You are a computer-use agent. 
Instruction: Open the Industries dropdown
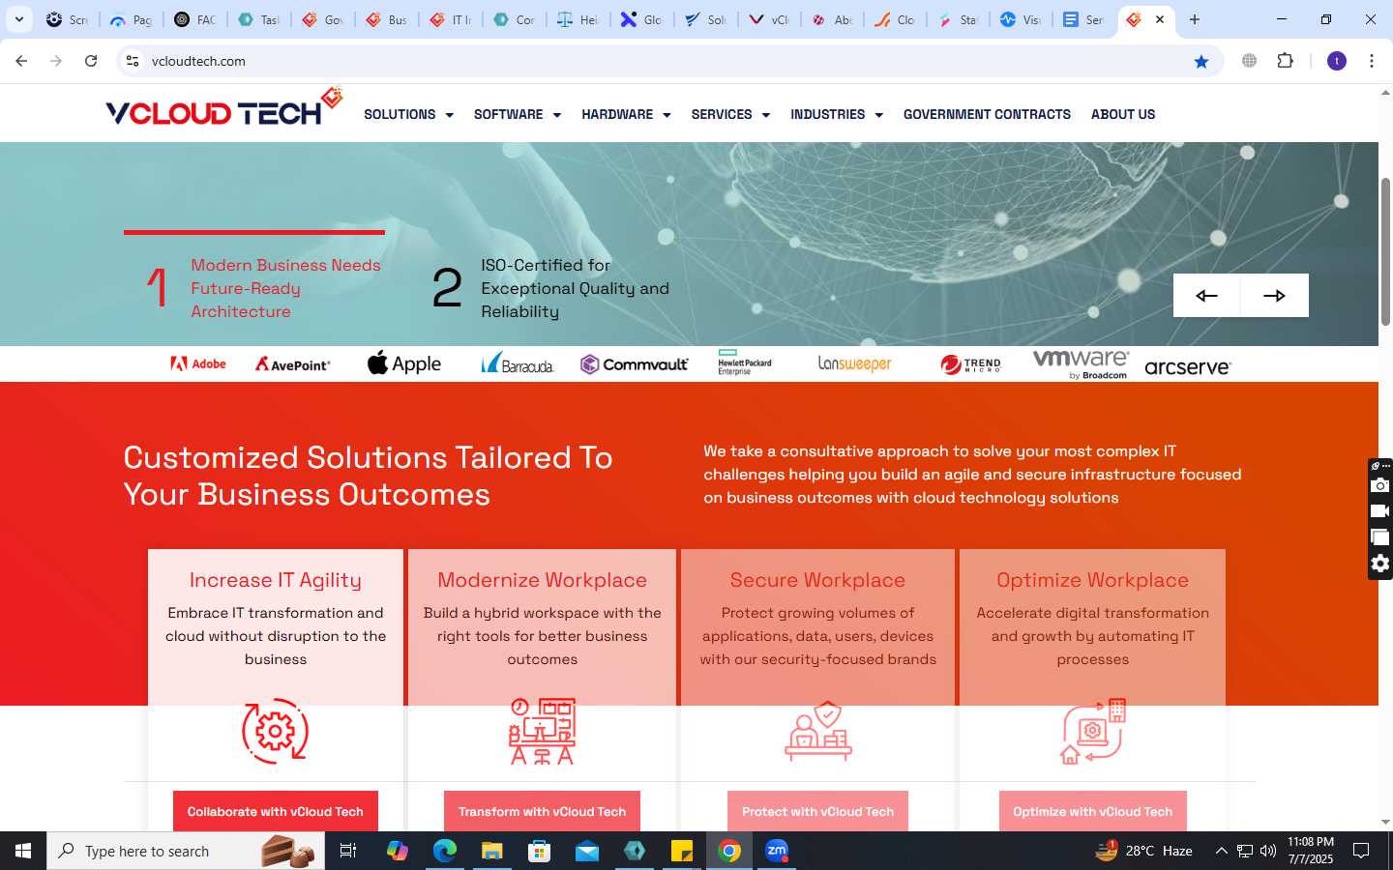pyautogui.click(x=837, y=114)
